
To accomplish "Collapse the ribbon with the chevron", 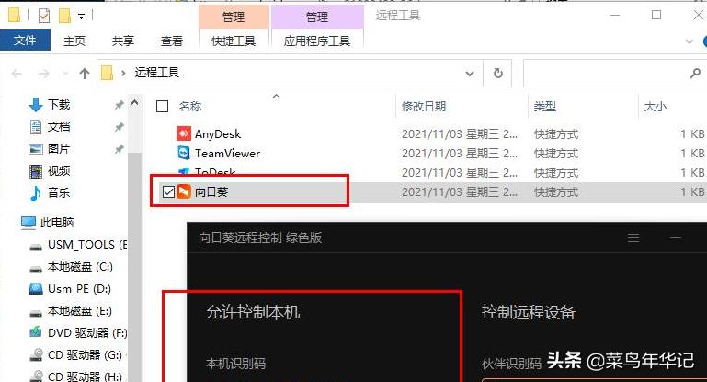I will point(689,41).
